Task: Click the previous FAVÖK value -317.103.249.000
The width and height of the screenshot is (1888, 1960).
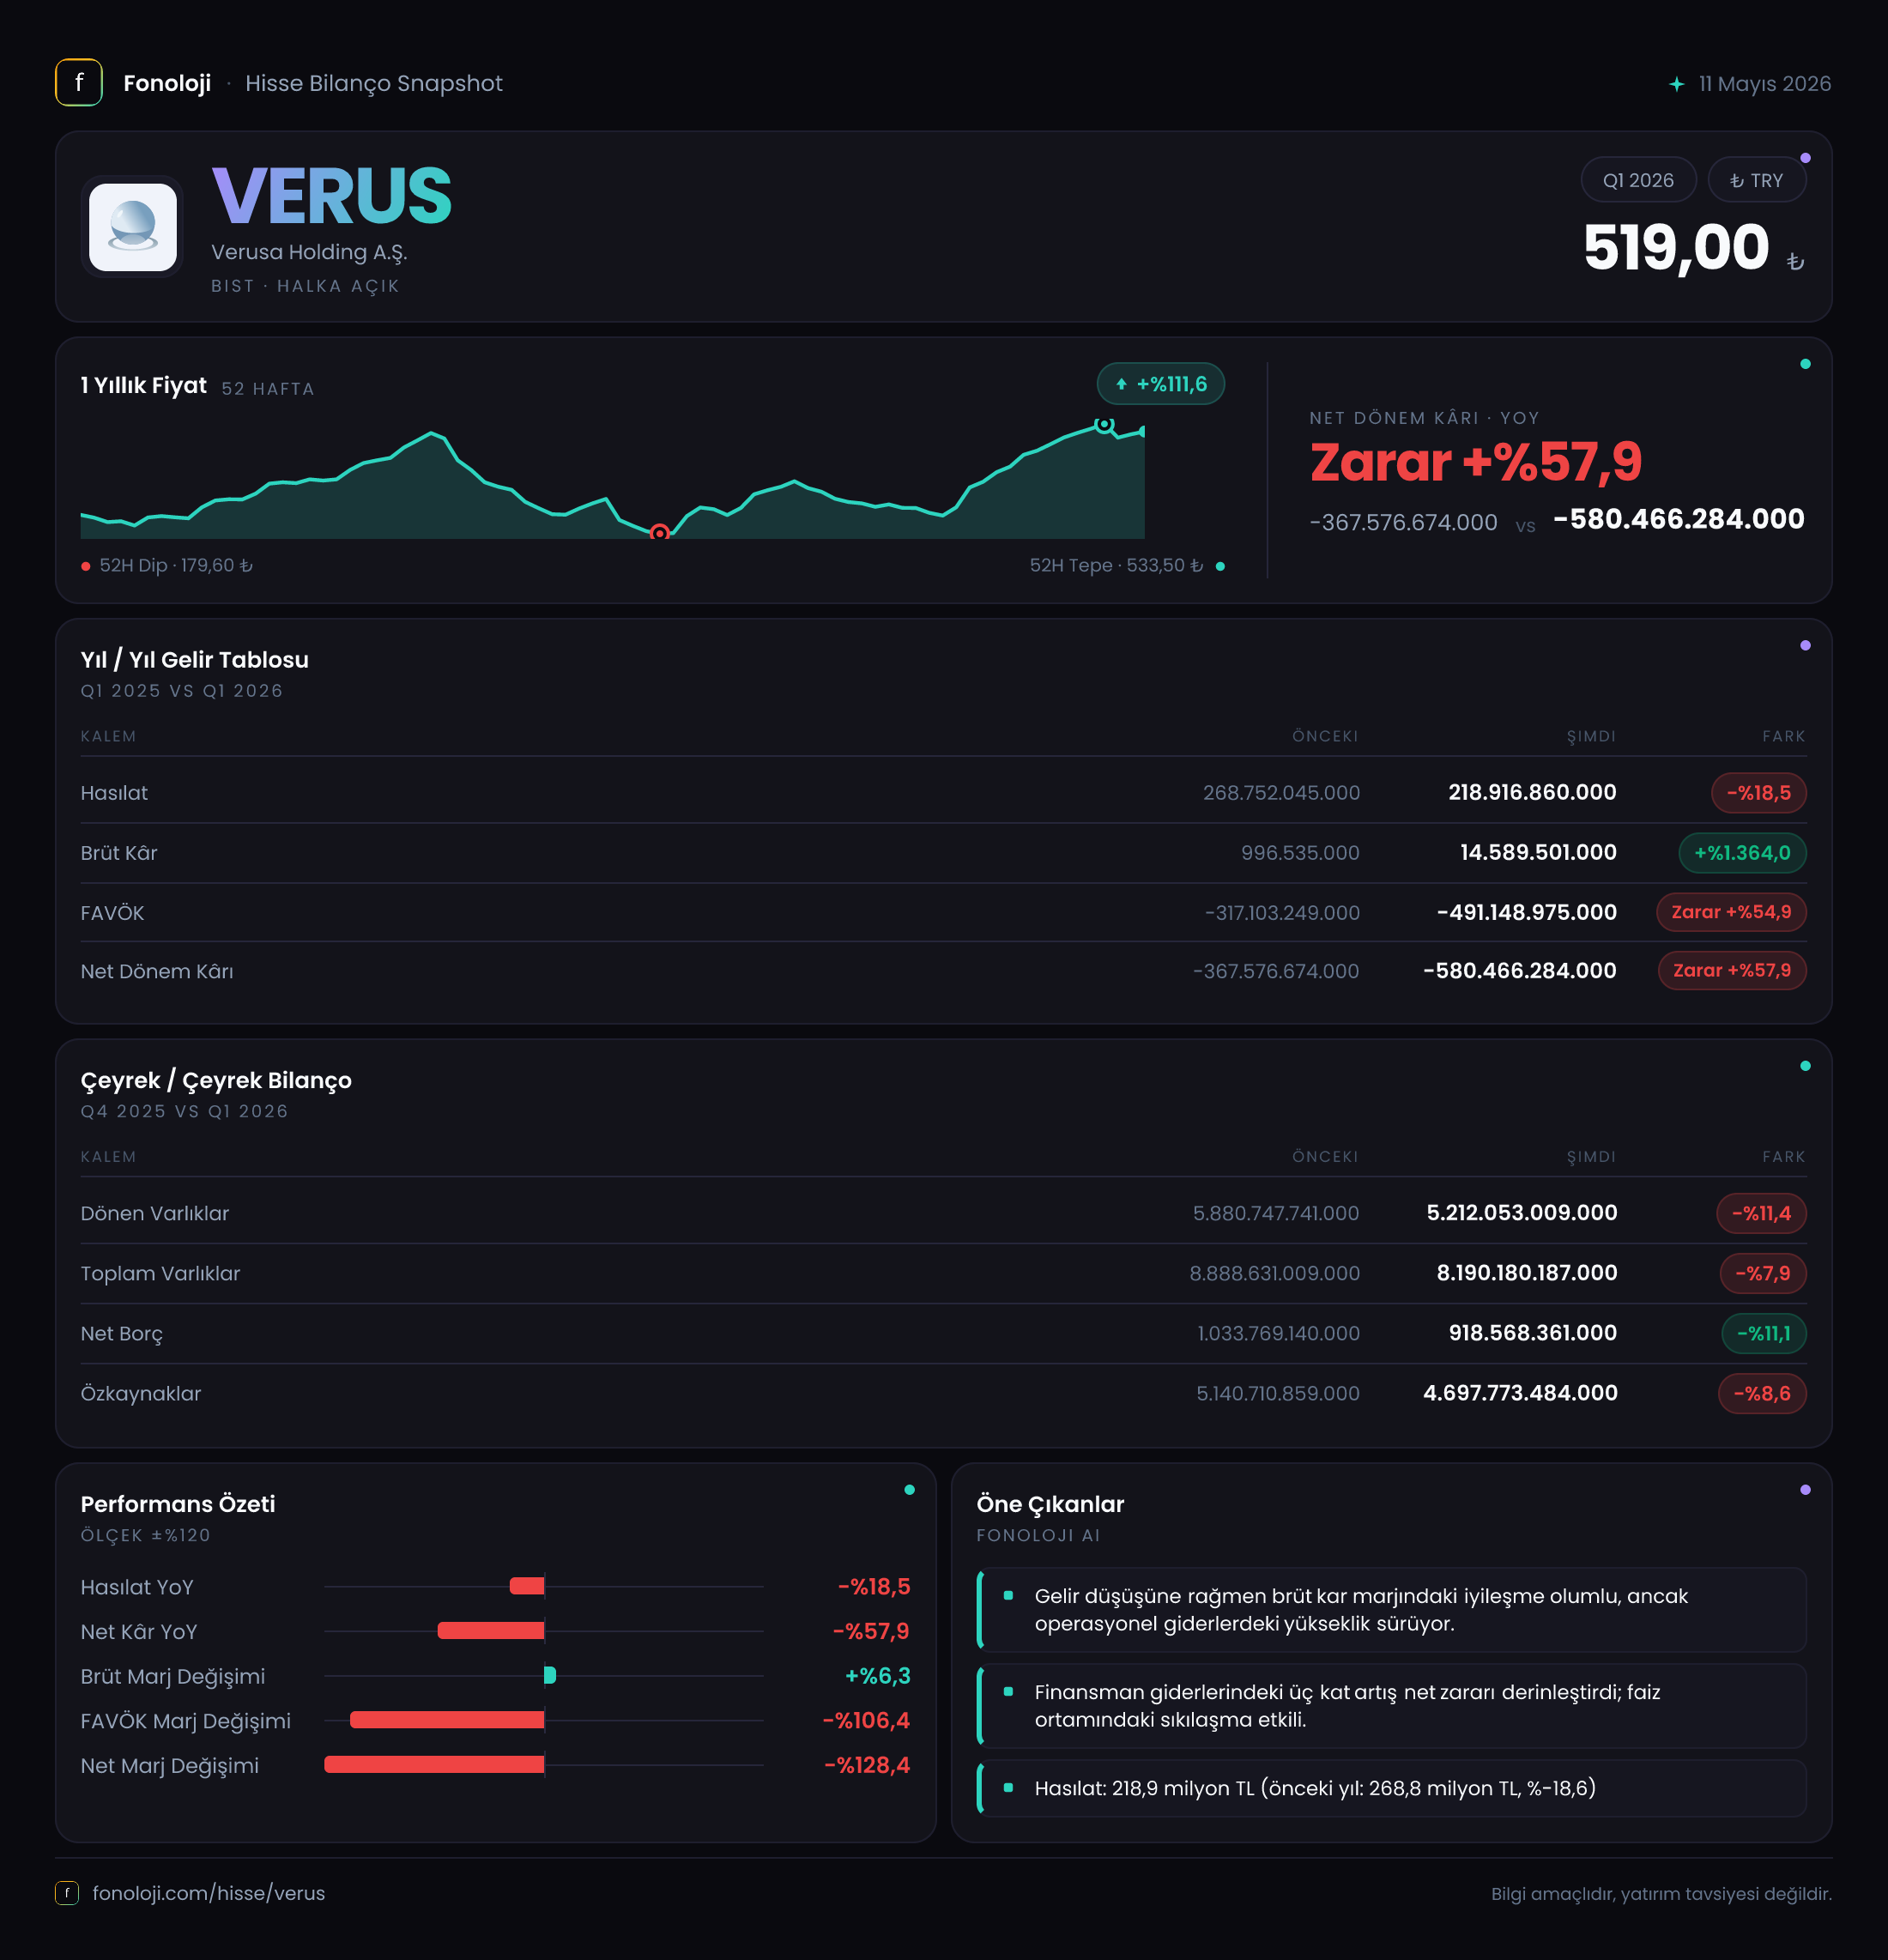Action: coord(1282,913)
